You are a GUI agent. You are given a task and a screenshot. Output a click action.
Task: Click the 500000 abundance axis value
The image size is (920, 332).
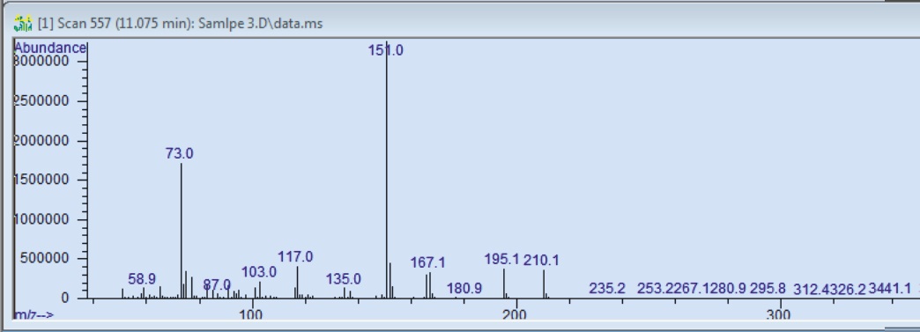[45, 259]
